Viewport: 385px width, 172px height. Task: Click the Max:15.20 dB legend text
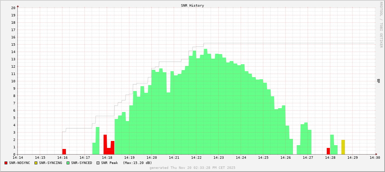[137, 163]
